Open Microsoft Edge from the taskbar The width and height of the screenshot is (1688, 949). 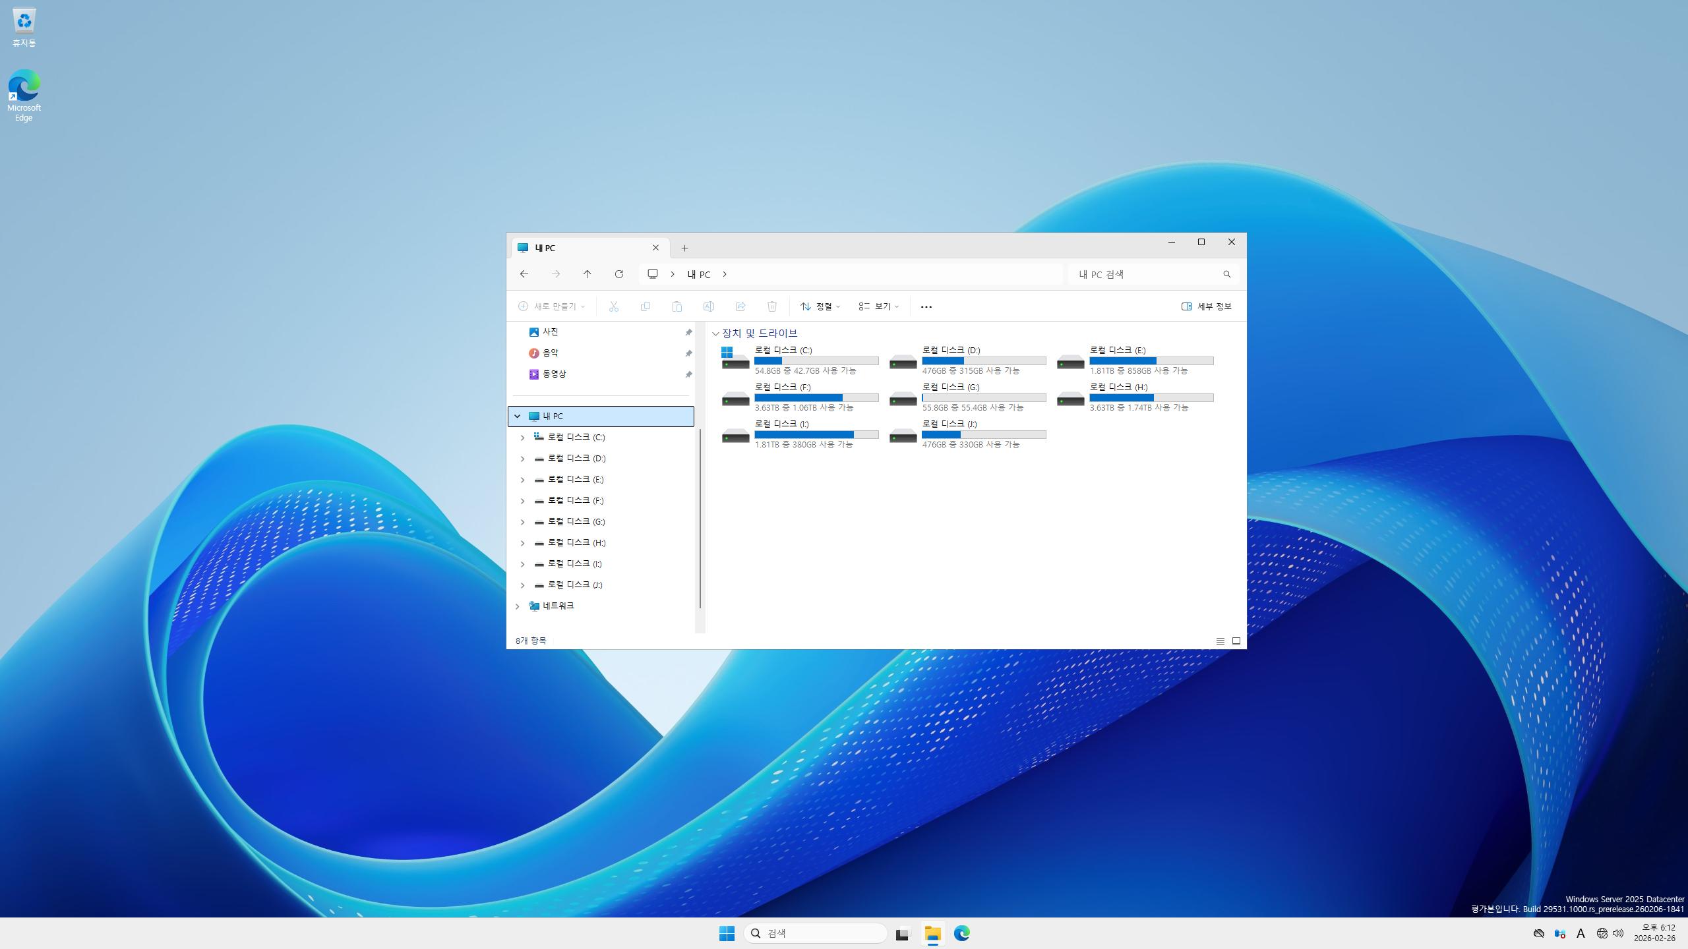[x=961, y=933]
